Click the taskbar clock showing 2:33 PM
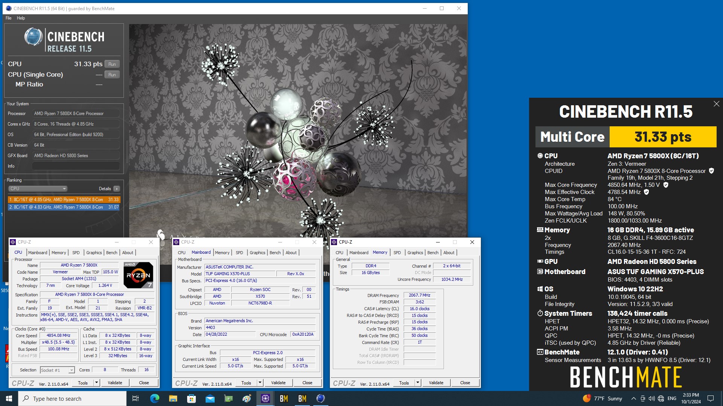The height and width of the screenshot is (406, 723). [x=691, y=398]
